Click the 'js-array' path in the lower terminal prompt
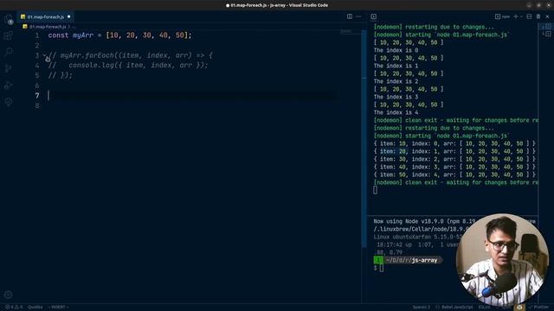The height and width of the screenshot is (311, 554). tap(424, 260)
